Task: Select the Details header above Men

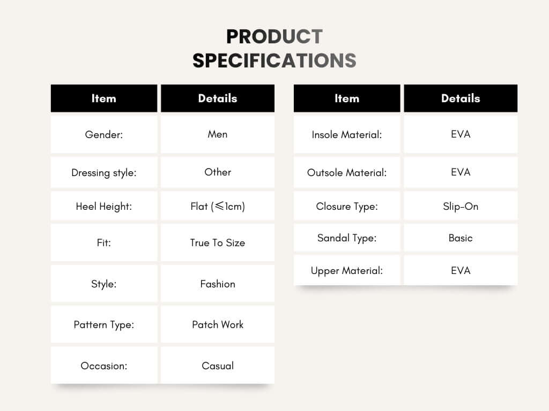Action: coord(217,98)
